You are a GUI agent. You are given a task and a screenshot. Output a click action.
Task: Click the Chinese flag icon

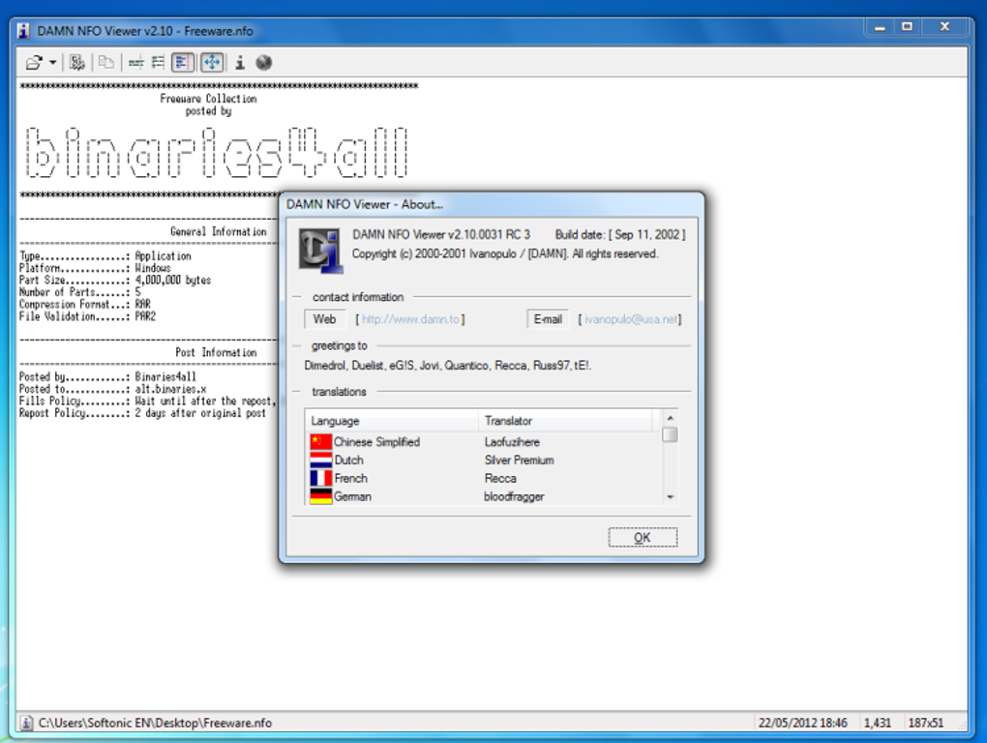[x=321, y=442]
